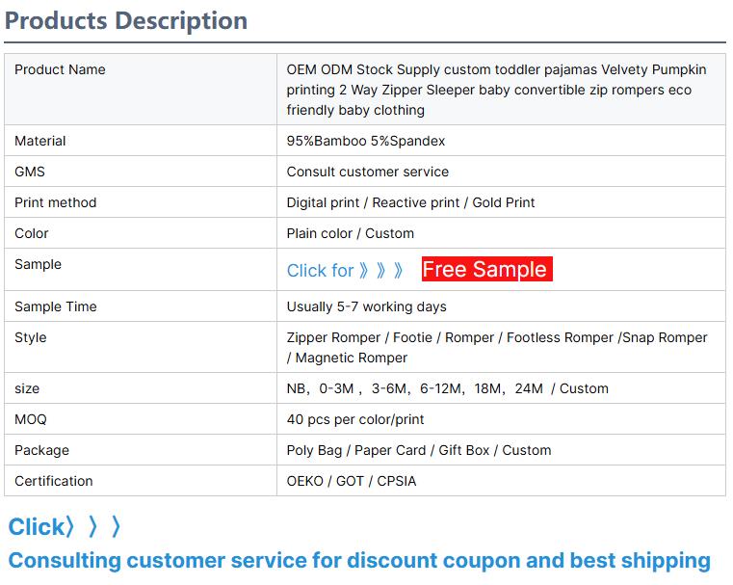Click the Zipper Romper style options text
Image resolution: width=733 pixels, height=585 pixels.
496,347
